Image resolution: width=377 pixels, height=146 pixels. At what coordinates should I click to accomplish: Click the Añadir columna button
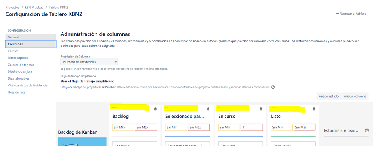tap(355, 96)
